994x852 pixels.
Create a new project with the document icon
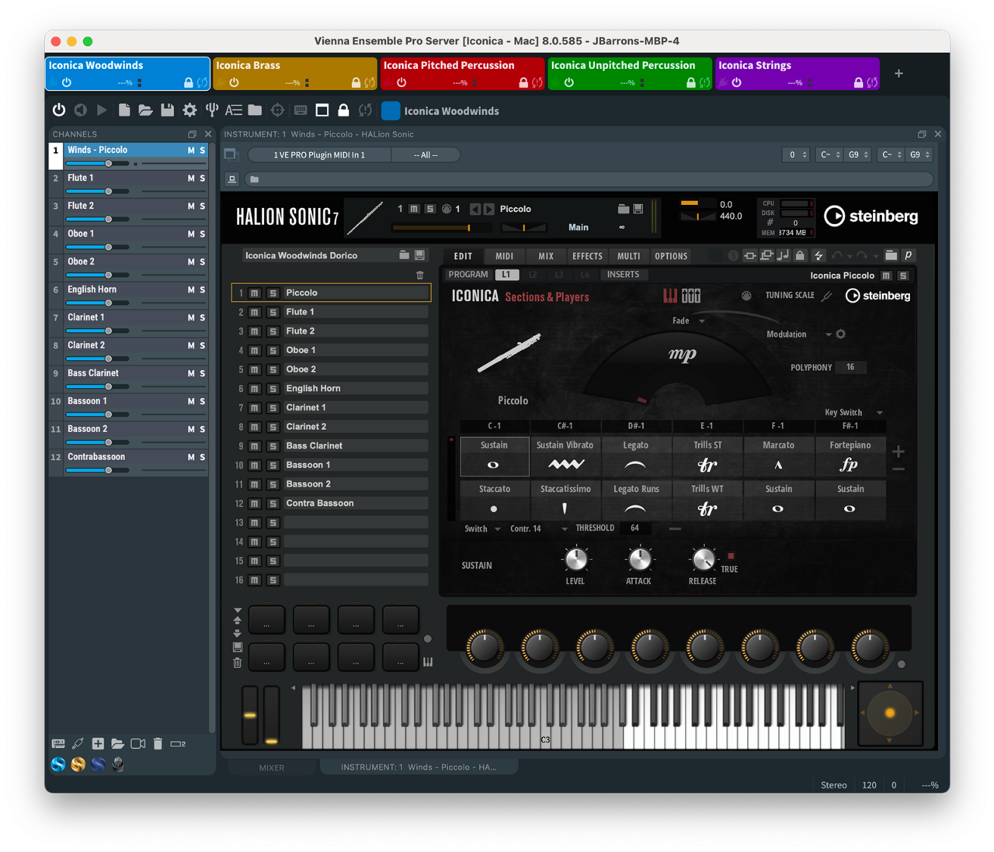124,110
